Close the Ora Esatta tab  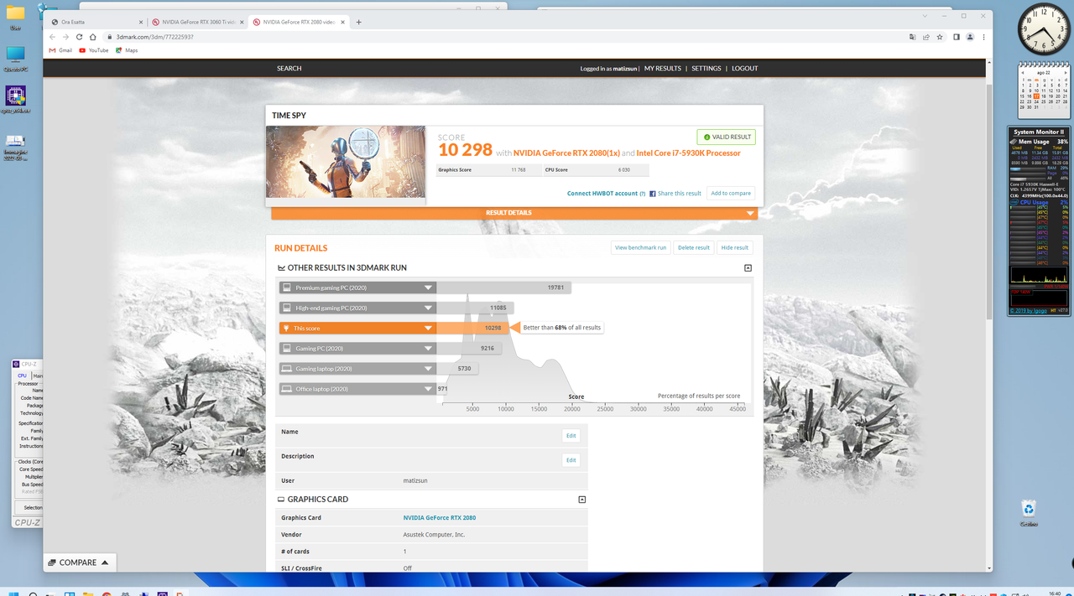pyautogui.click(x=139, y=22)
